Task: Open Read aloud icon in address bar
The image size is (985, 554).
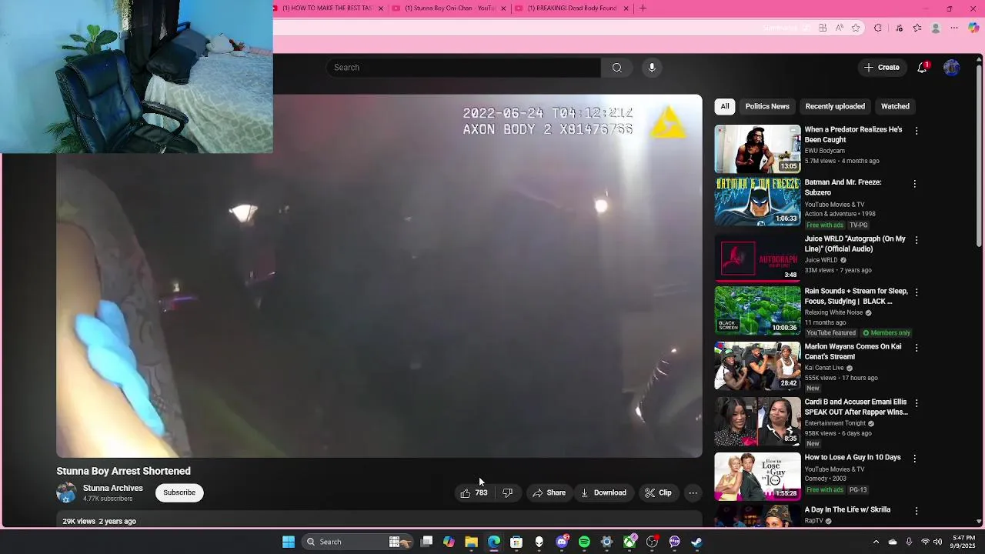Action: tap(840, 28)
